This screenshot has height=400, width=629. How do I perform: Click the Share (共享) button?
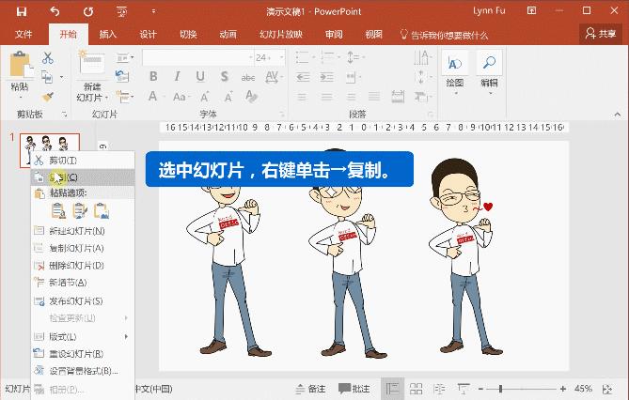pos(602,34)
